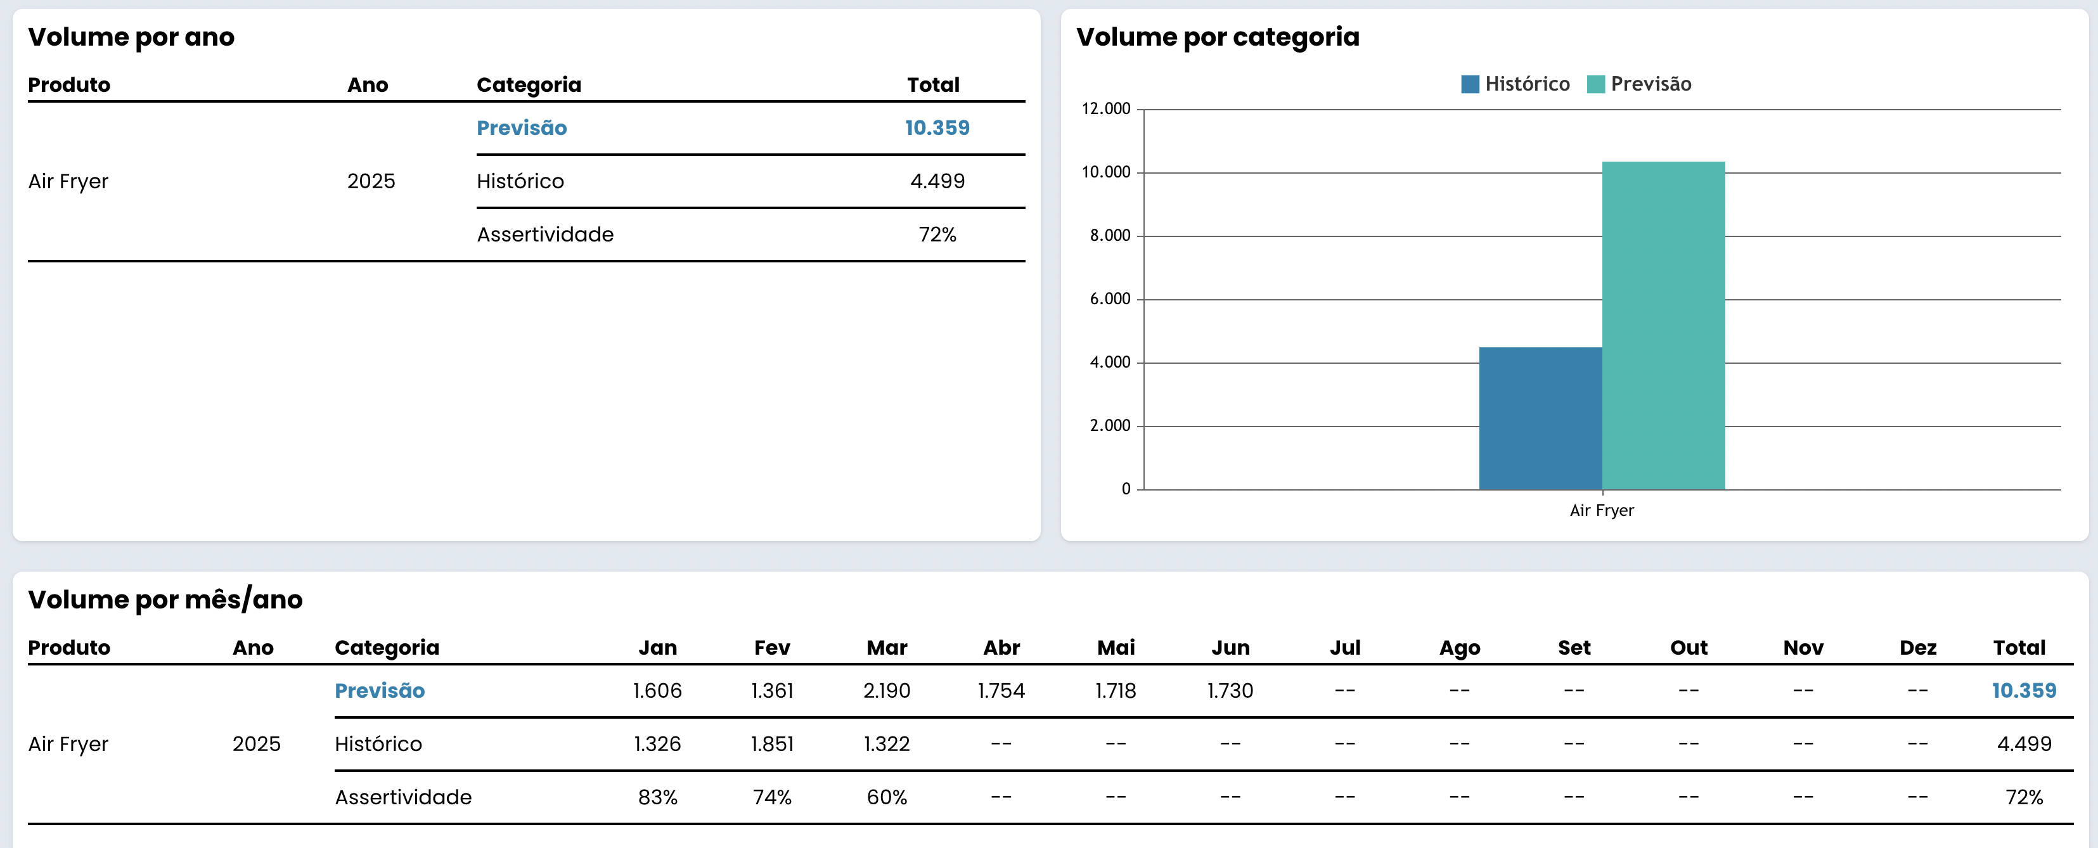Click the Nov column header
The height and width of the screenshot is (848, 2098).
pyautogui.click(x=1803, y=648)
